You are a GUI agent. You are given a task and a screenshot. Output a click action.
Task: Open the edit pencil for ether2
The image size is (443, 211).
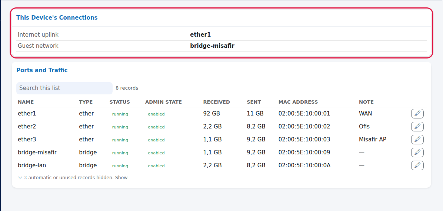(x=417, y=127)
